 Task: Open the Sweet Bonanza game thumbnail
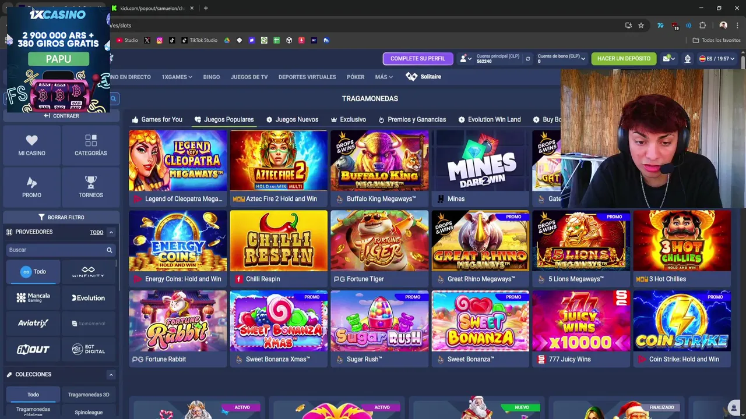[480, 321]
